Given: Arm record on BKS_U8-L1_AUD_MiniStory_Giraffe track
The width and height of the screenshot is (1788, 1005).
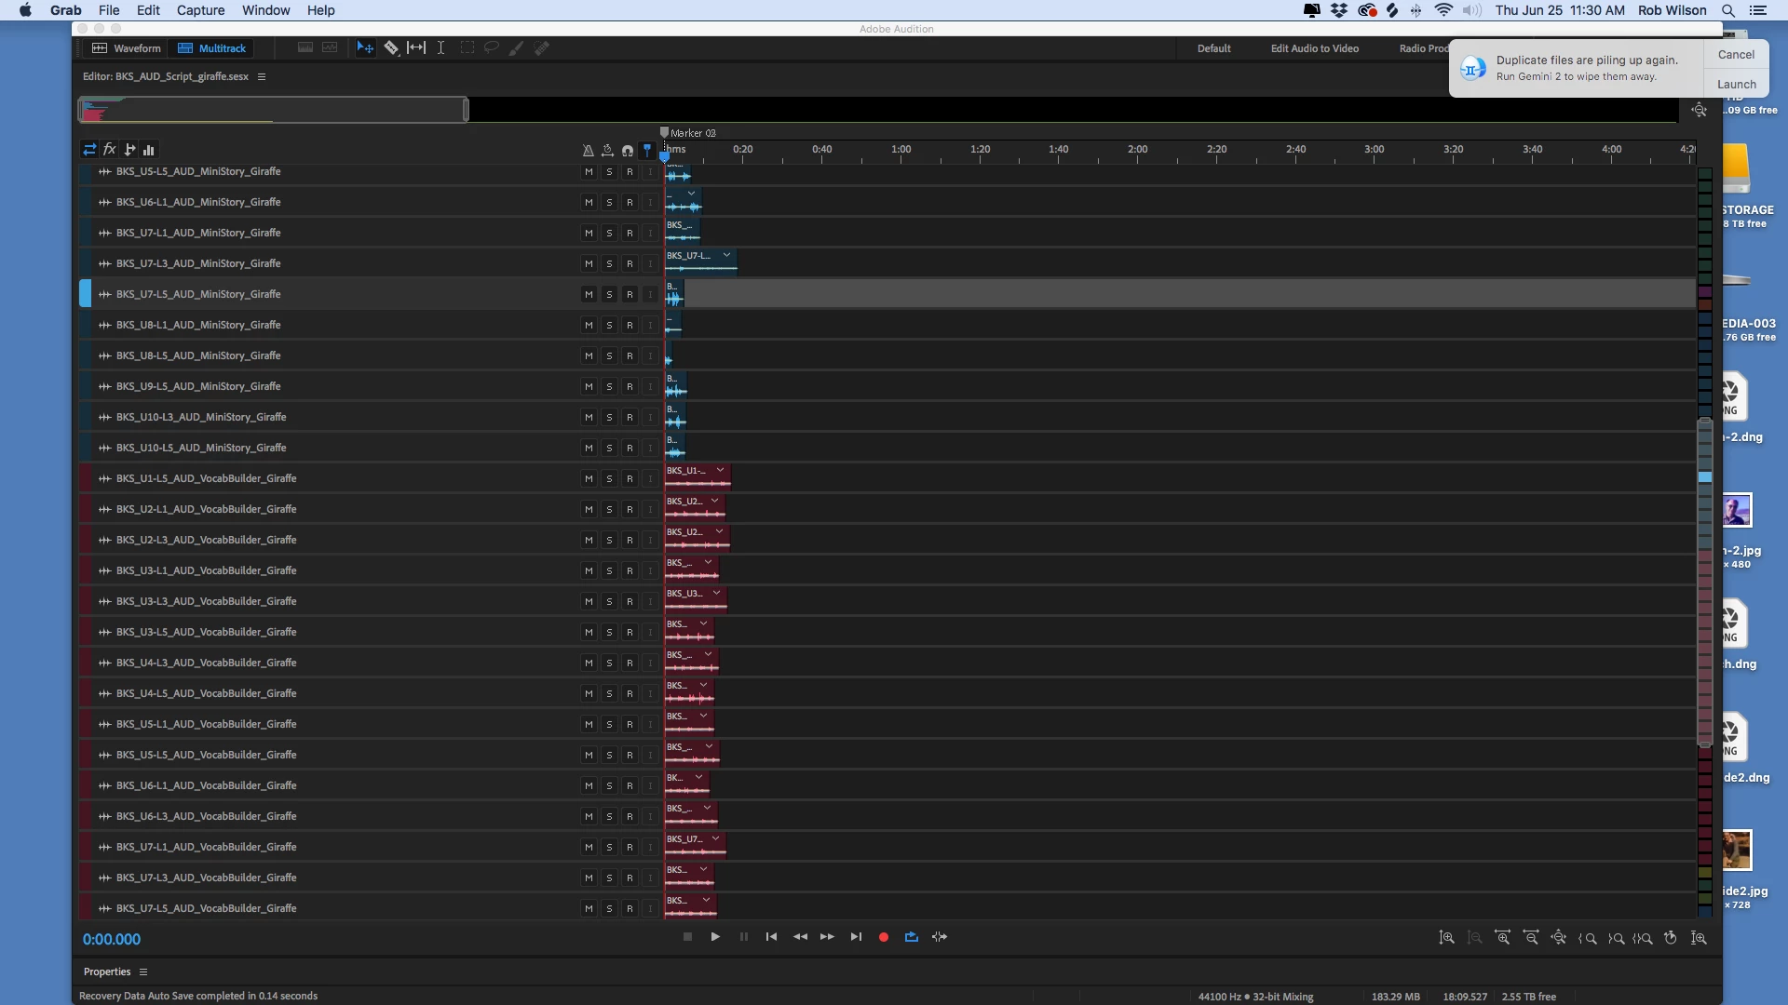Looking at the screenshot, I should pos(630,325).
